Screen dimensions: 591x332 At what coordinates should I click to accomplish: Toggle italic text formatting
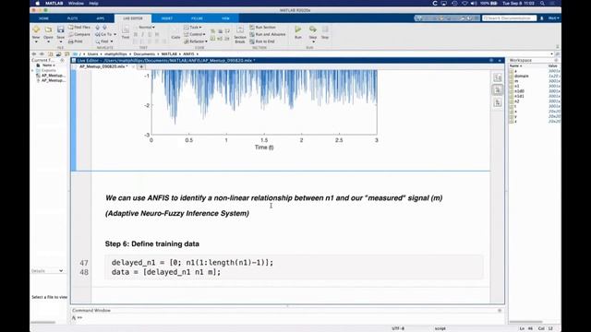tap(143, 34)
